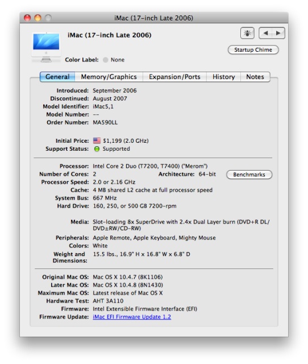Image resolution: width=308 pixels, height=364 pixels.
Task: Close the window with red button
Action: coord(27,18)
